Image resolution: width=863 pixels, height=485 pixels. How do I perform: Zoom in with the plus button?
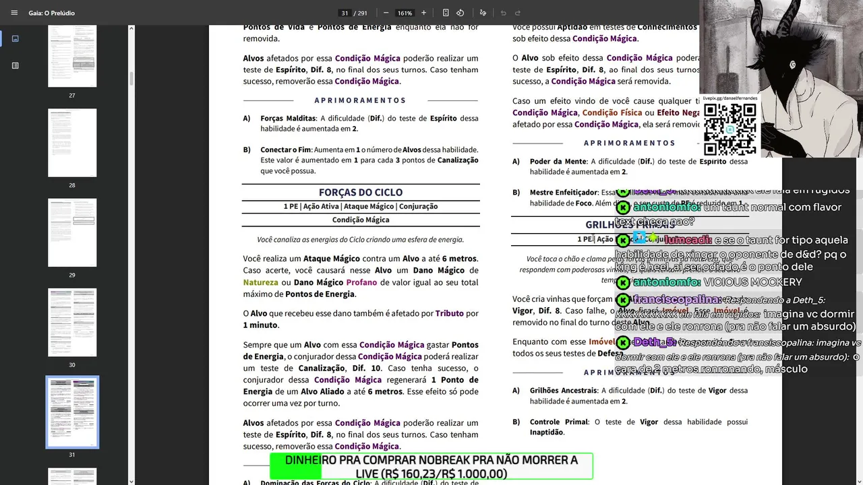coord(423,13)
